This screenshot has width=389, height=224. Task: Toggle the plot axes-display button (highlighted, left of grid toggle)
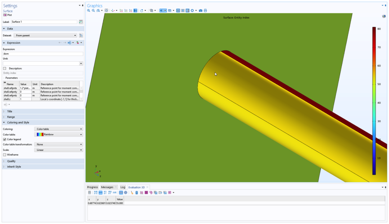coord(178,10)
